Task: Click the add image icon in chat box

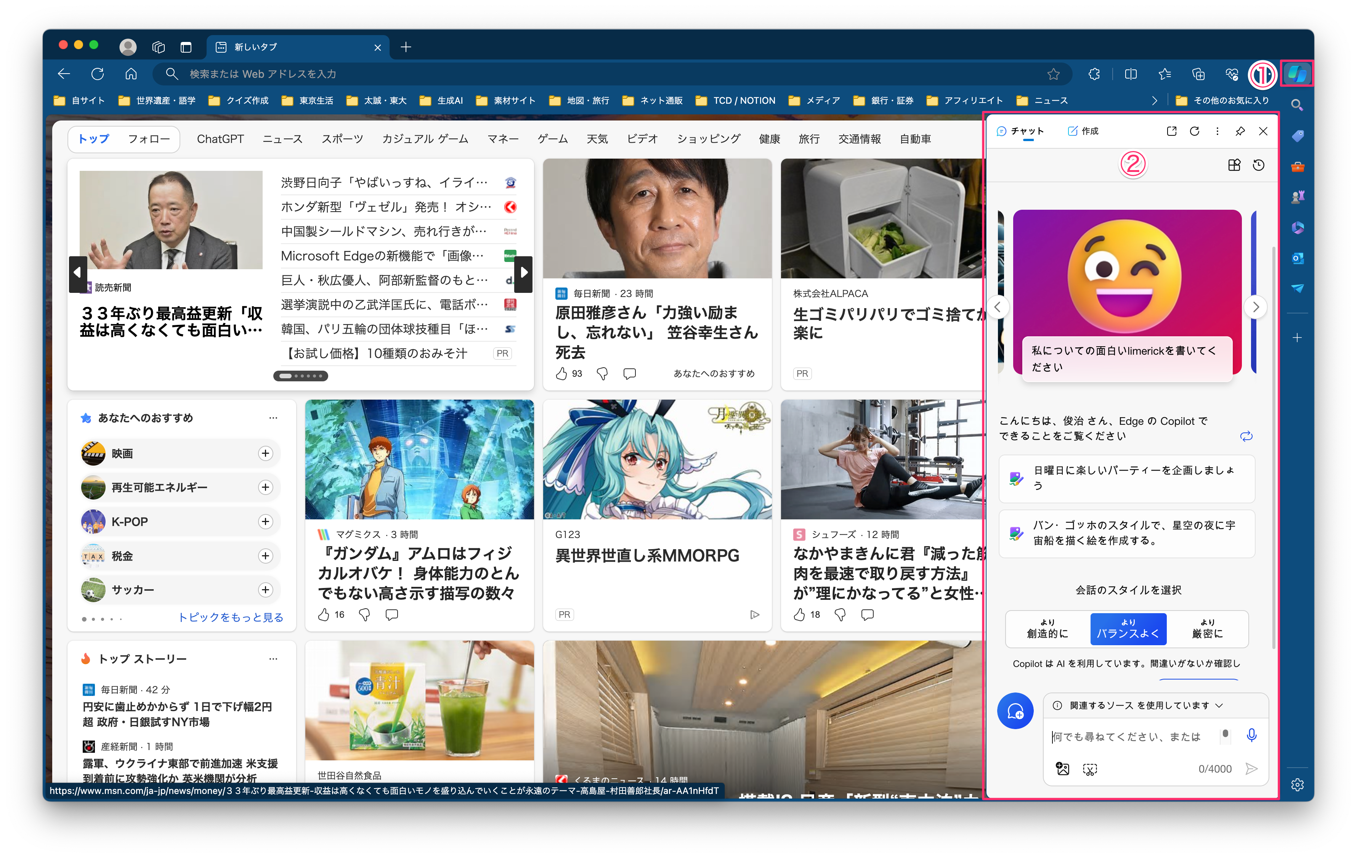Action: (x=1062, y=769)
